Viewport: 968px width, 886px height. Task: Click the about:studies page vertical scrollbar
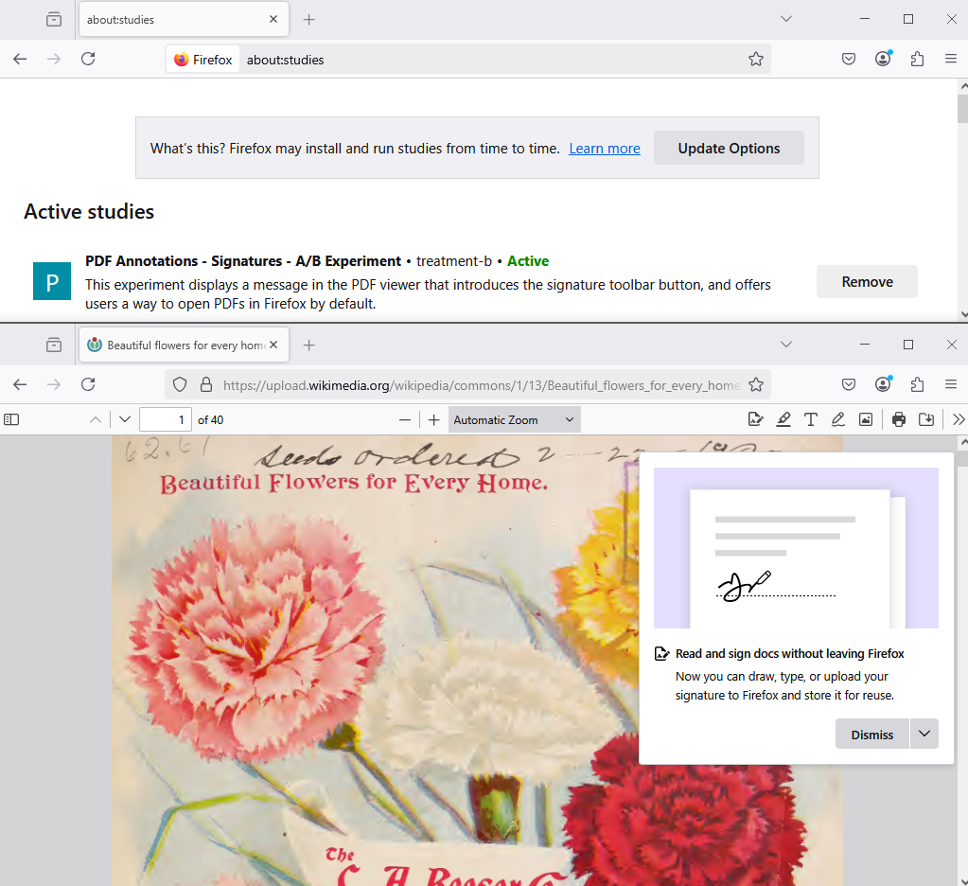pyautogui.click(x=962, y=109)
